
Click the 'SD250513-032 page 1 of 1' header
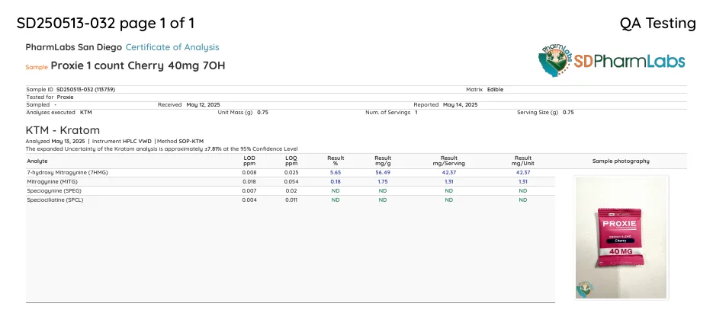[x=105, y=23]
